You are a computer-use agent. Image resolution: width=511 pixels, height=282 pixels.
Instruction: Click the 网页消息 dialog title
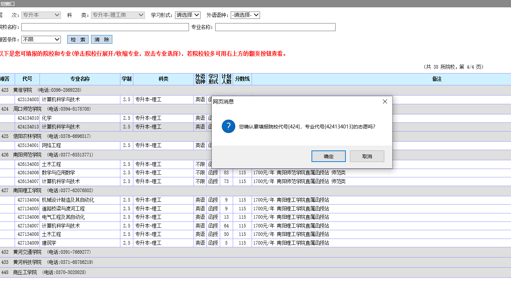click(x=223, y=101)
